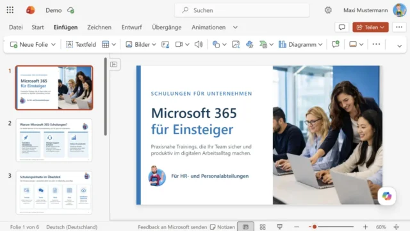This screenshot has width=410, height=231.
Task: Click the Teilen button
Action: (370, 27)
